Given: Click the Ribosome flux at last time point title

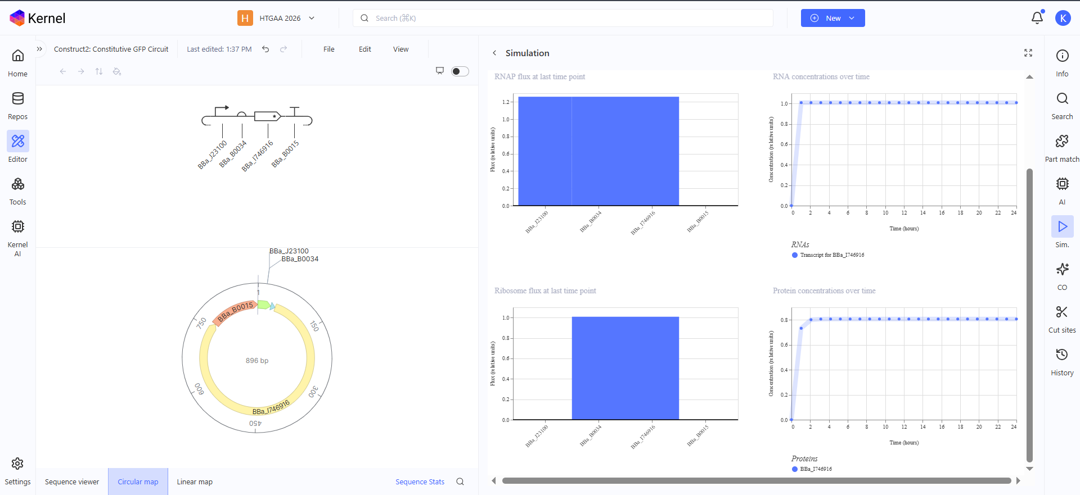Looking at the screenshot, I should coord(545,291).
